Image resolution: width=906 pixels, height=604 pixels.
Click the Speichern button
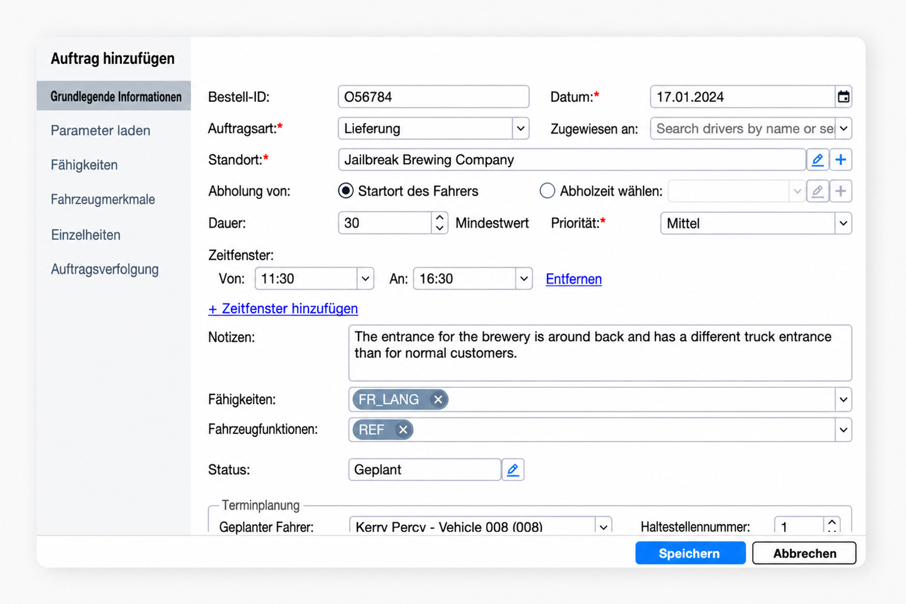pyautogui.click(x=690, y=553)
